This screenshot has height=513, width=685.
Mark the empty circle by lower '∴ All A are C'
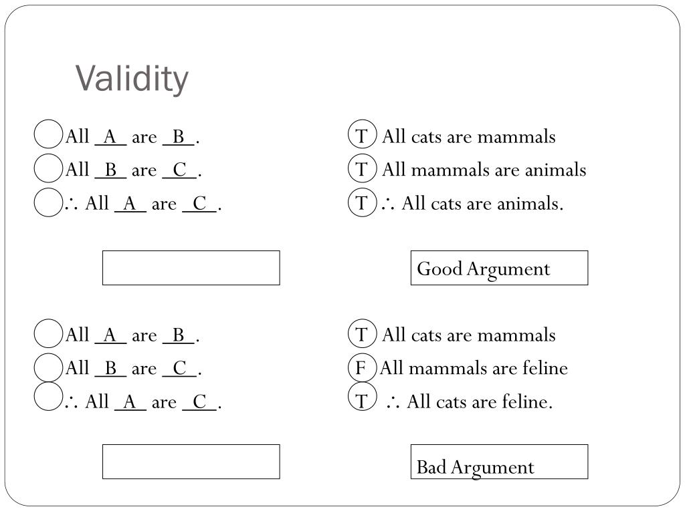(x=48, y=397)
